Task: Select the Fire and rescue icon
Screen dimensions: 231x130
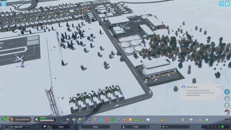Action: [125, 120]
